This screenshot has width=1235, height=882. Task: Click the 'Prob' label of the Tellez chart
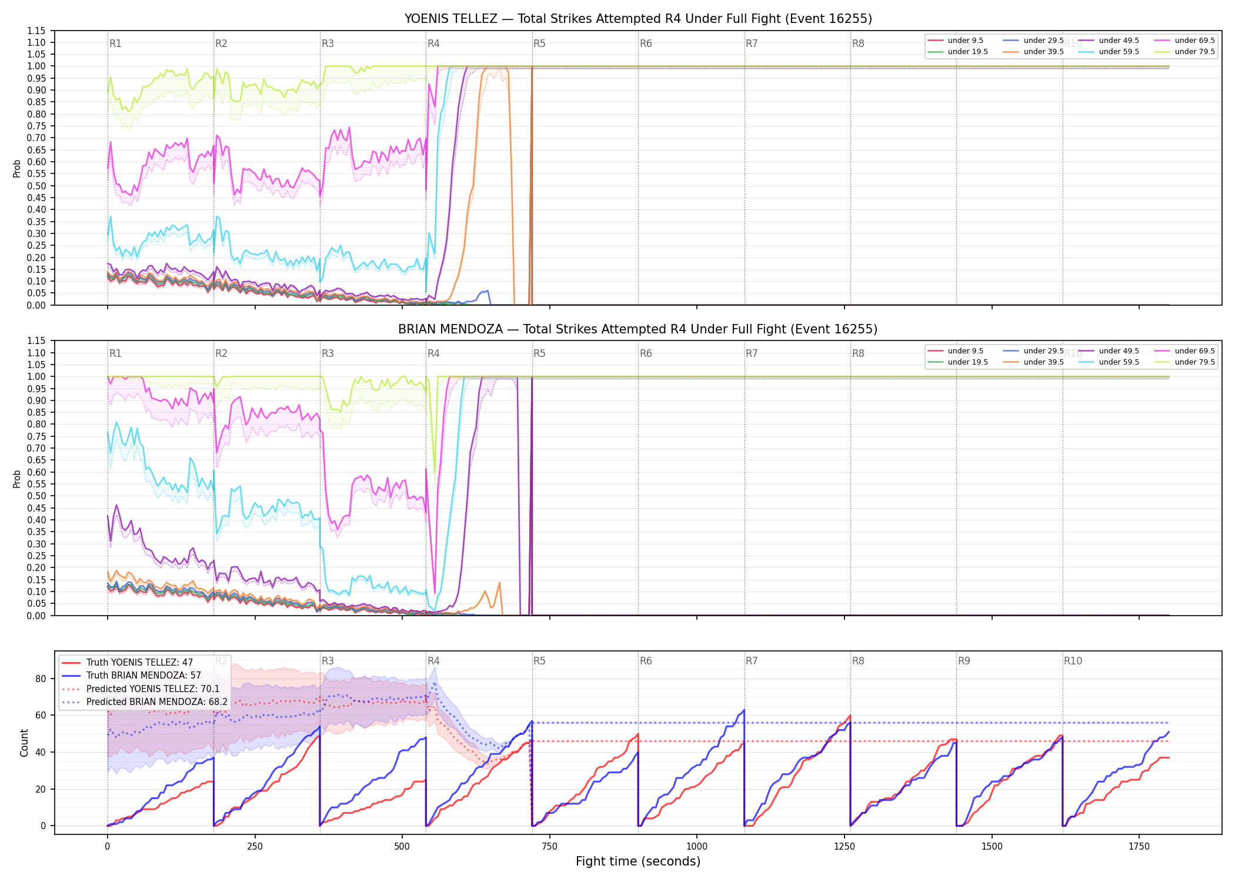click(x=17, y=169)
